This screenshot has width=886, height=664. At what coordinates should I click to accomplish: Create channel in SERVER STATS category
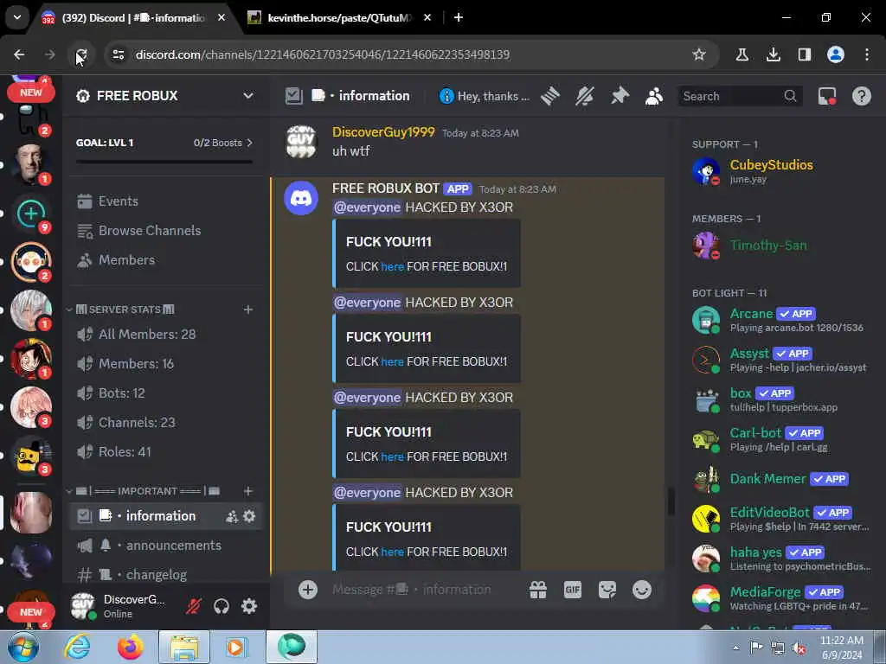pos(248,310)
